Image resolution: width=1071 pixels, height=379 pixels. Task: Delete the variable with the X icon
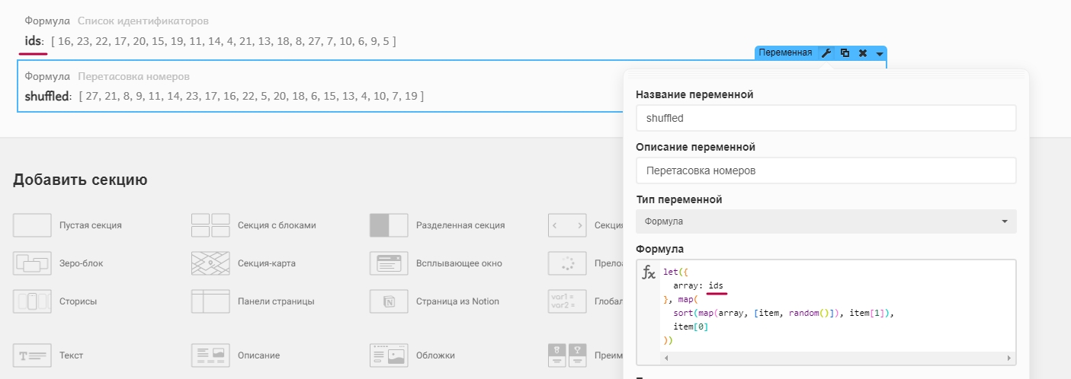(x=863, y=53)
